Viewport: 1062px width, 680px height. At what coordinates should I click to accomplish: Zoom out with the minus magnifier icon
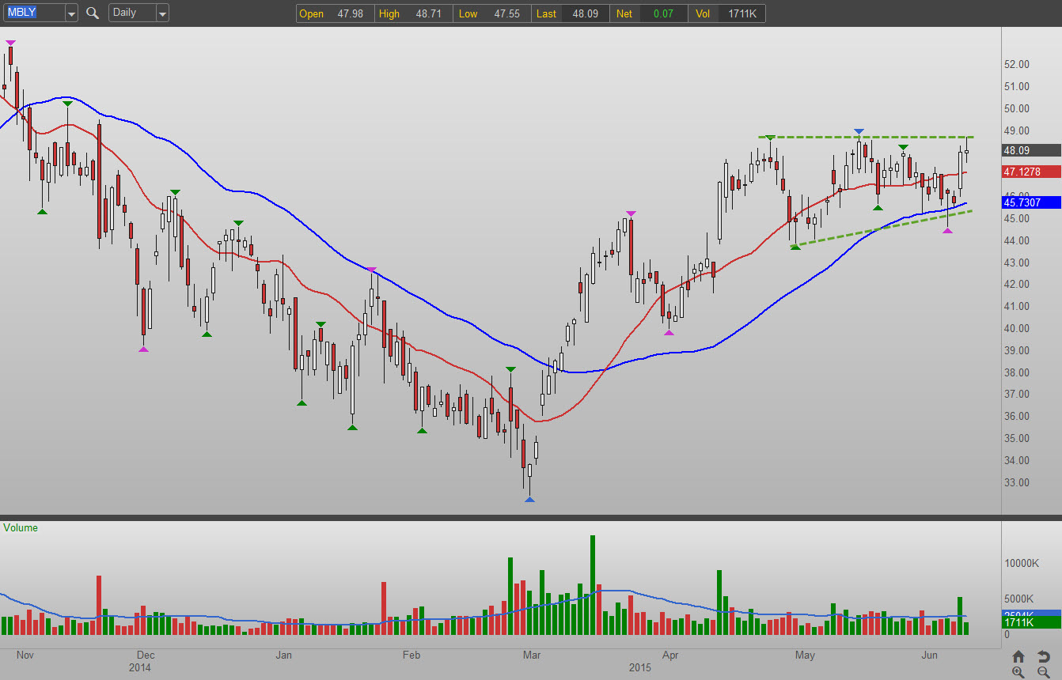point(1043,672)
